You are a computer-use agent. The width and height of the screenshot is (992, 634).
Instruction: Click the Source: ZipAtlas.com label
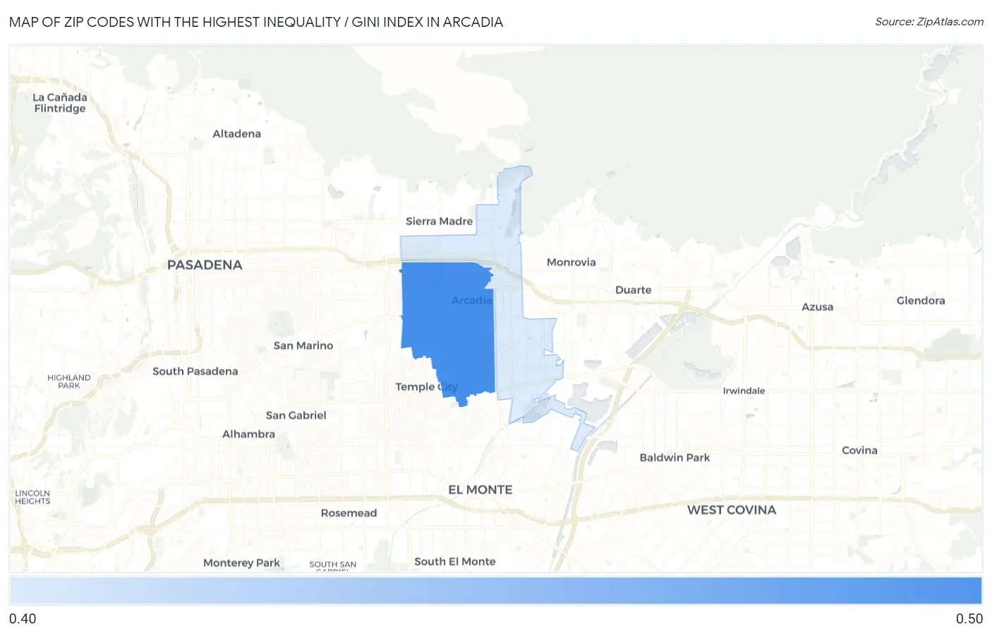pos(929,22)
